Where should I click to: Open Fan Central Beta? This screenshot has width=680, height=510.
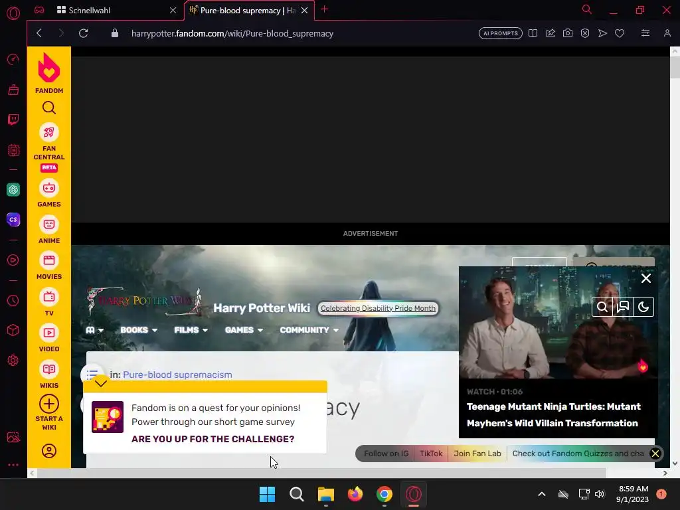point(49,147)
